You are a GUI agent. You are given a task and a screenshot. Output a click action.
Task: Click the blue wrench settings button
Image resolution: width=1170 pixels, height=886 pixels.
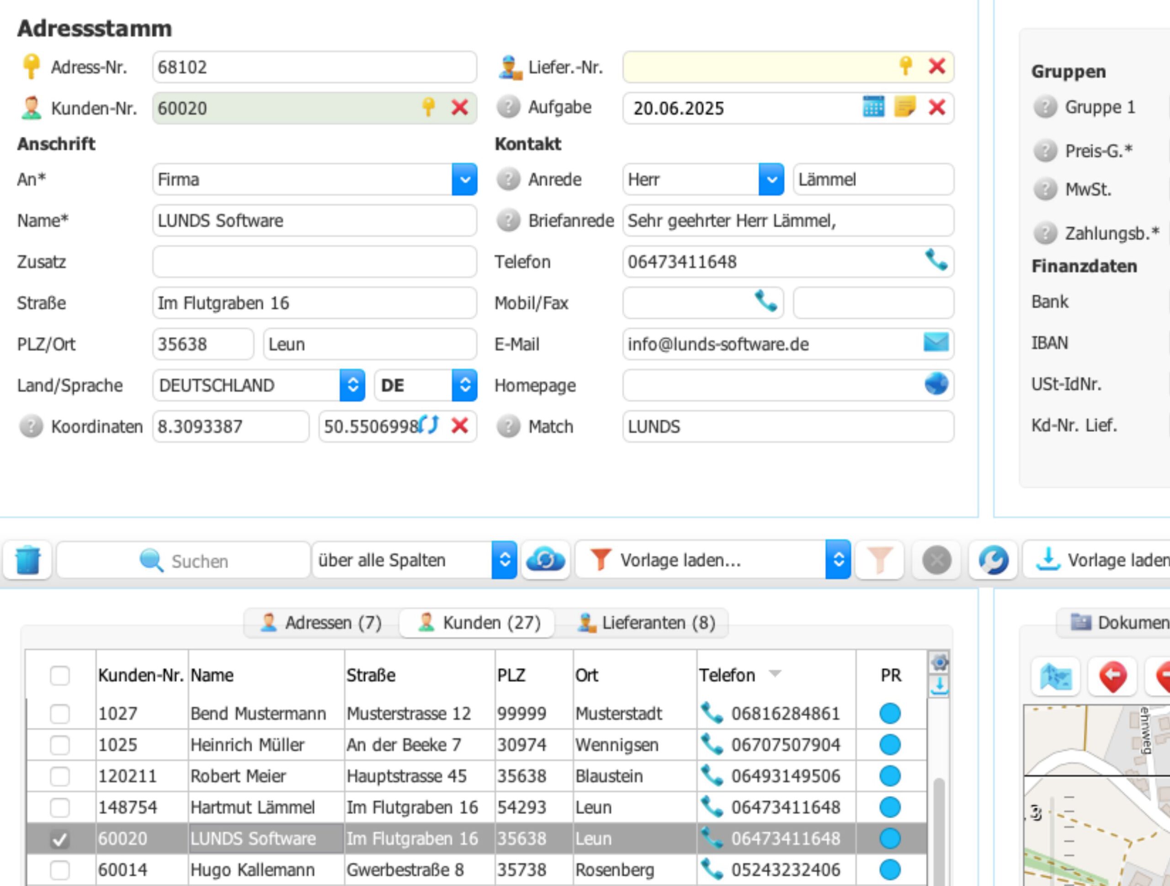point(993,560)
